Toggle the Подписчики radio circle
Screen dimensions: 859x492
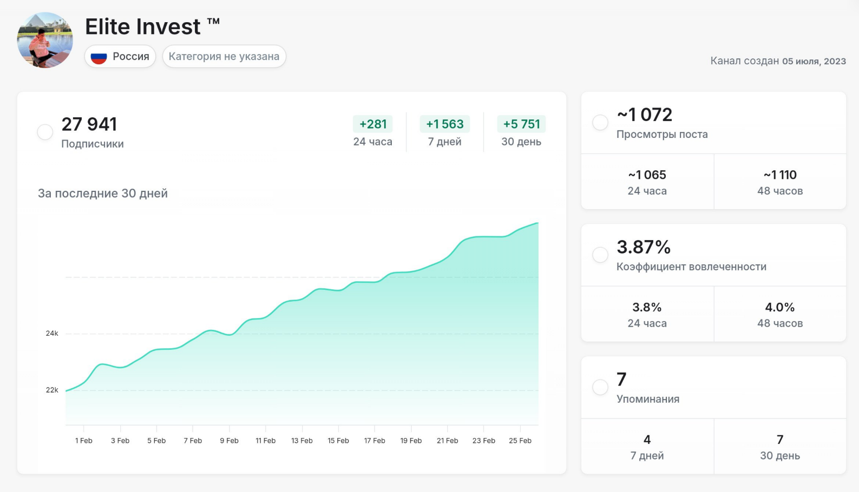tap(45, 132)
